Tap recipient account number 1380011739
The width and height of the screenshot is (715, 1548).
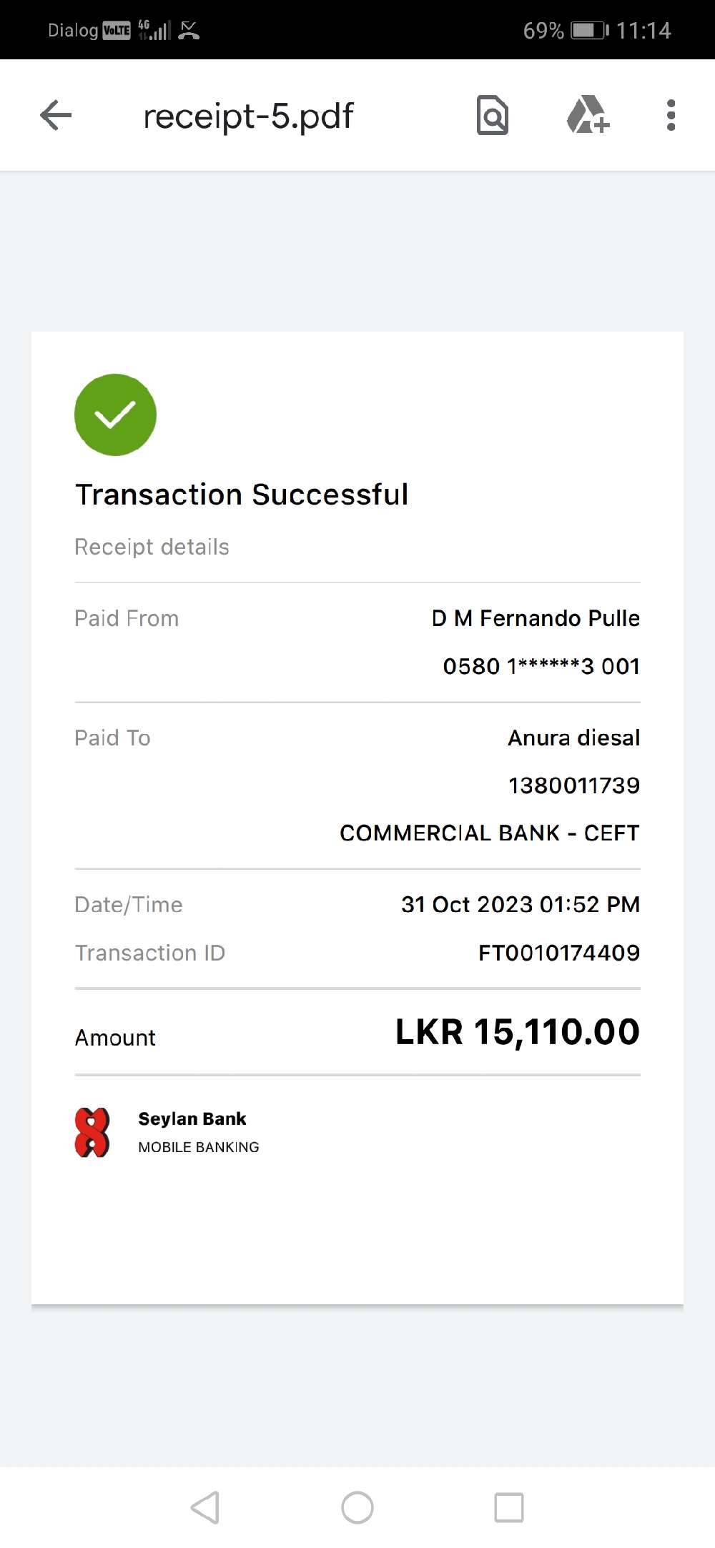coord(573,785)
